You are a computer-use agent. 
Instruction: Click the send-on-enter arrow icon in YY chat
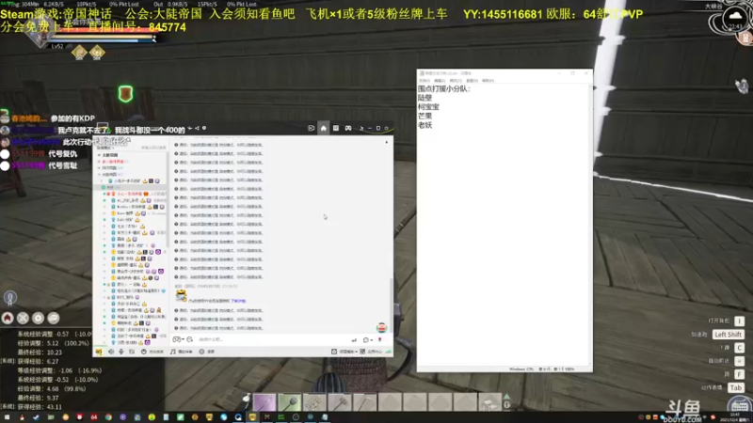pos(354,339)
